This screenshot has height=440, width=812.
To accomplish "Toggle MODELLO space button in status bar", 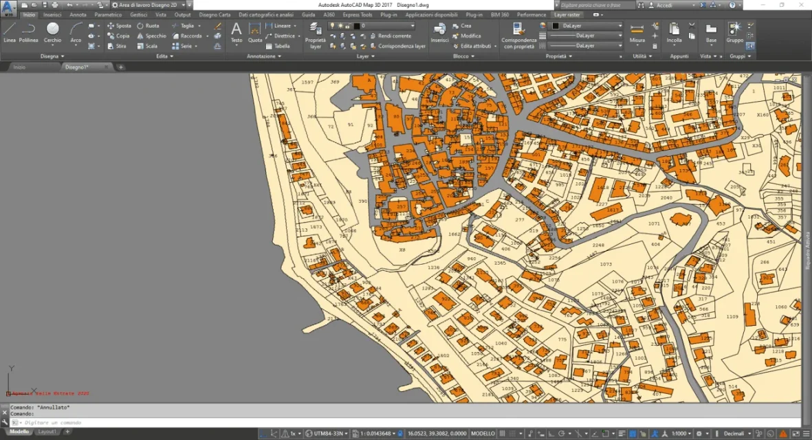I will click(483, 434).
